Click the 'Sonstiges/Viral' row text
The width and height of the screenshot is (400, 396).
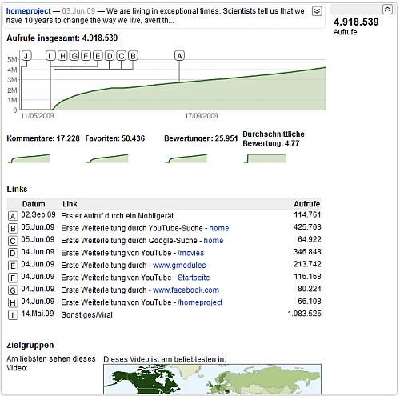tap(87, 315)
